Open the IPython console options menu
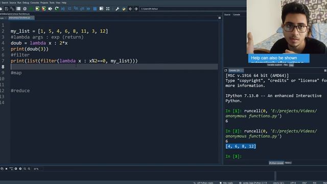 (x=325, y=71)
